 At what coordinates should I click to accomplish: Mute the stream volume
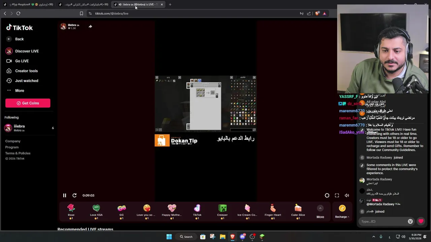click(x=347, y=195)
